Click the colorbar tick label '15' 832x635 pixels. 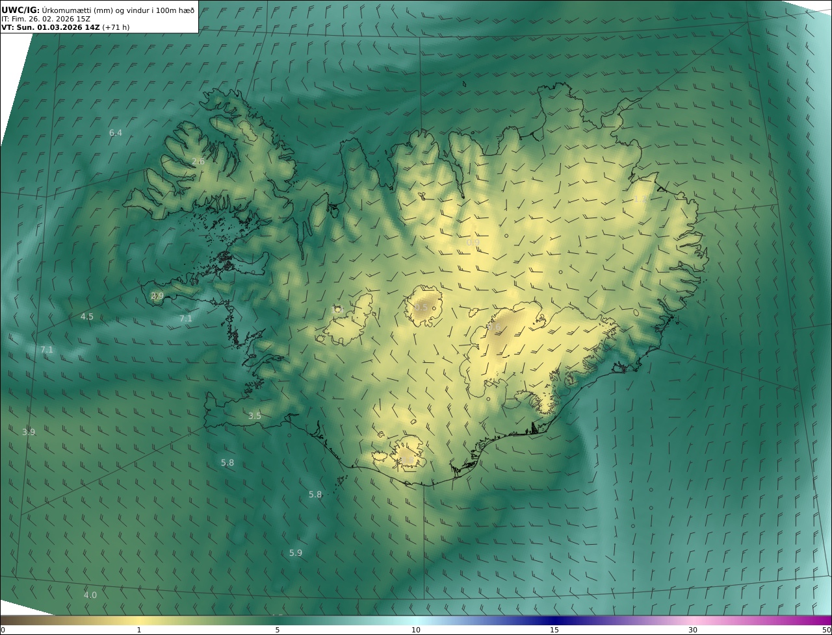pyautogui.click(x=554, y=630)
